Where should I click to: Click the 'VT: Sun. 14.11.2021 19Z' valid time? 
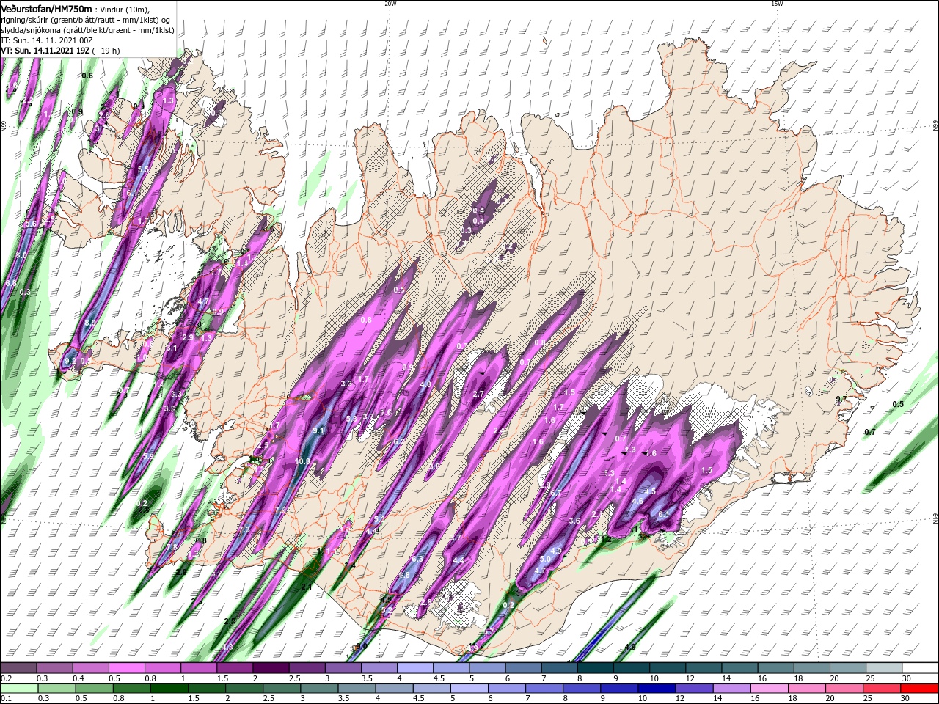click(x=45, y=51)
